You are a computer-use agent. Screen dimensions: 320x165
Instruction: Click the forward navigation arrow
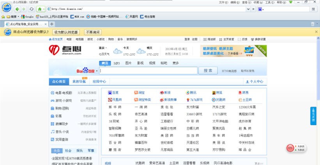24,9
